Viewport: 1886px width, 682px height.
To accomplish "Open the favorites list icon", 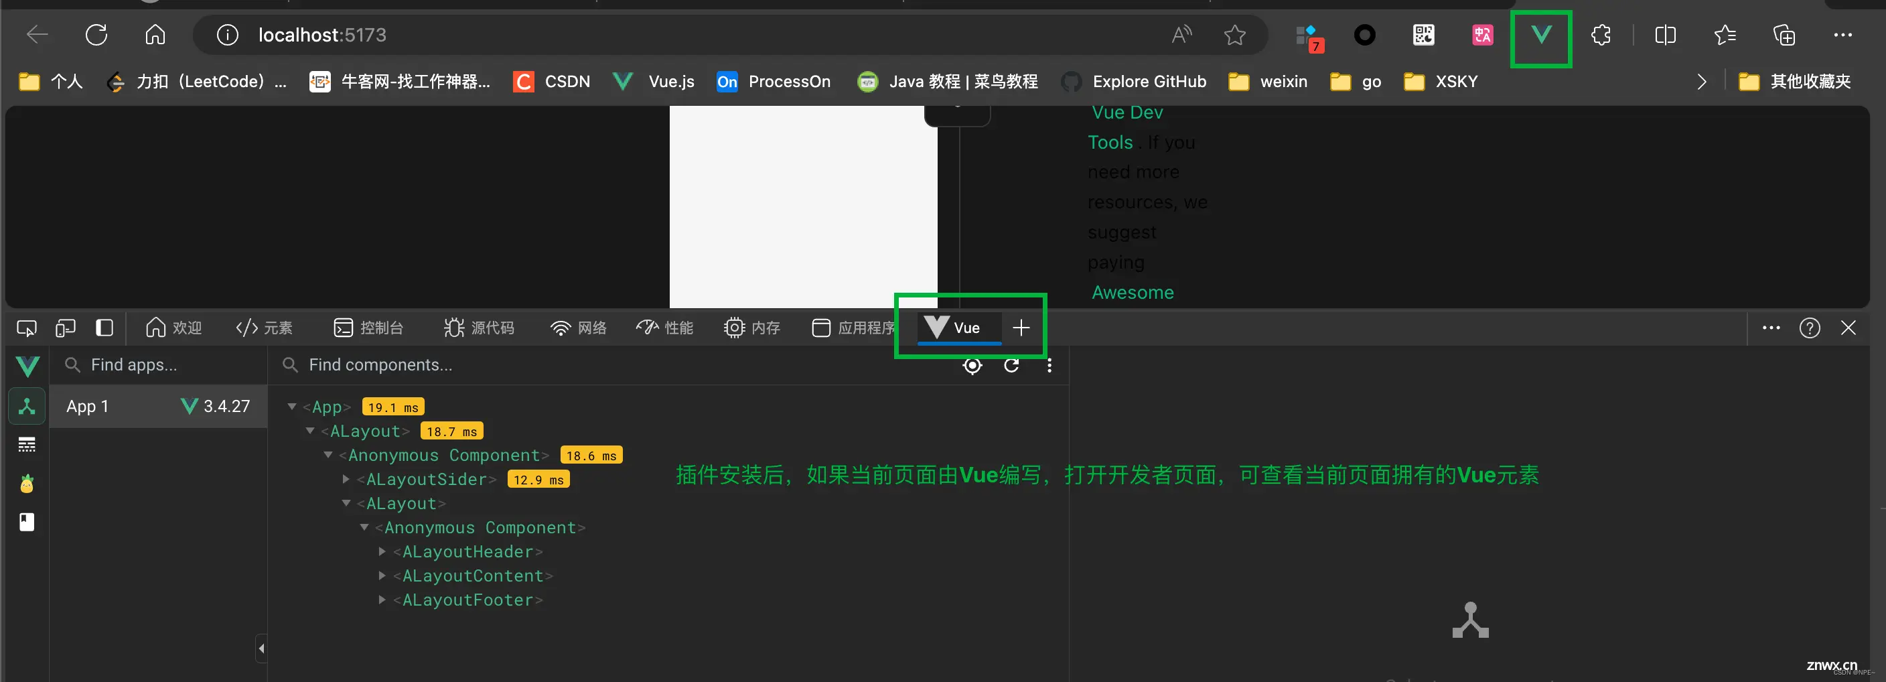I will pyautogui.click(x=1725, y=34).
